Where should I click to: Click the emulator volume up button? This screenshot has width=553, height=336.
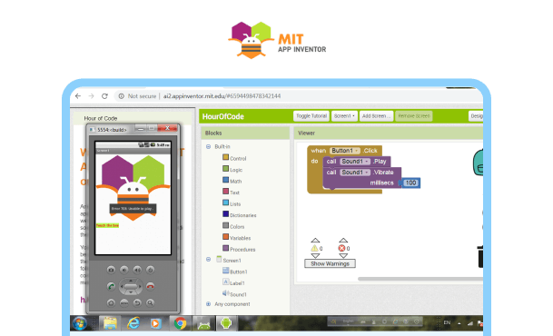pos(137,270)
